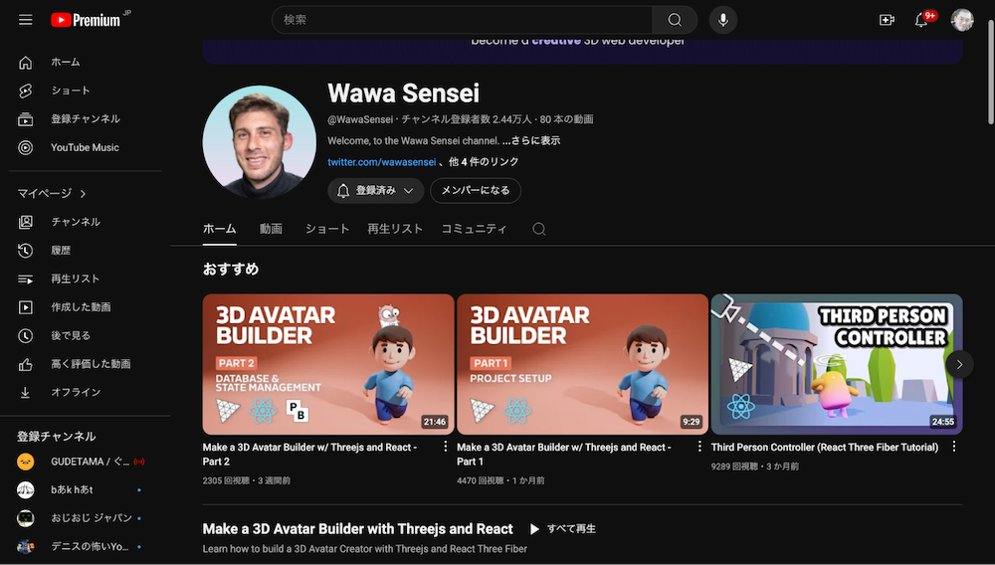Image resolution: width=995 pixels, height=565 pixels.
Task: Click the thumbs-up liked videos icon
Action: coord(26,364)
